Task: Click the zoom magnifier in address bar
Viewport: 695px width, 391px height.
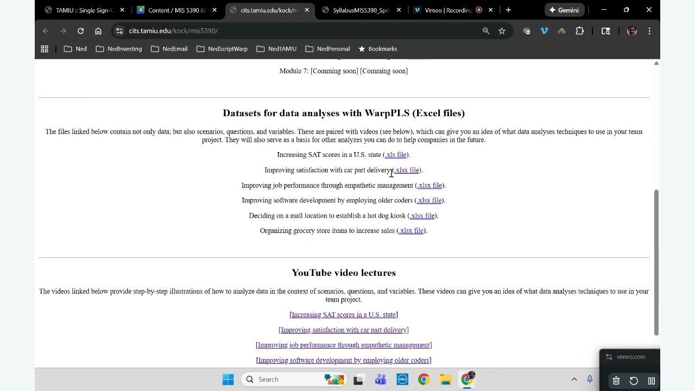Action: (486, 31)
